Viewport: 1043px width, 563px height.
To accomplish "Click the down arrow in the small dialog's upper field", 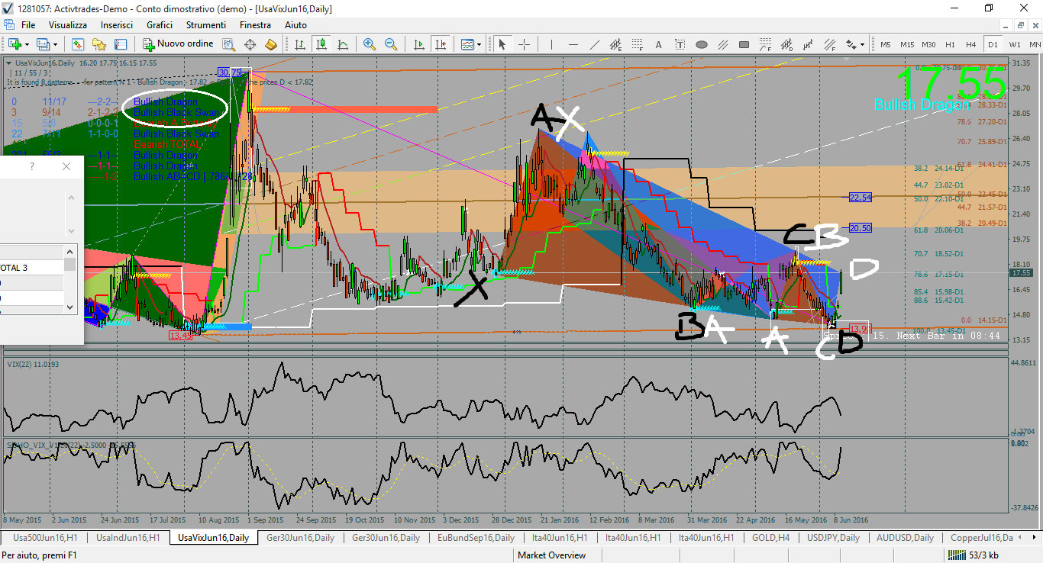I will 72,230.
